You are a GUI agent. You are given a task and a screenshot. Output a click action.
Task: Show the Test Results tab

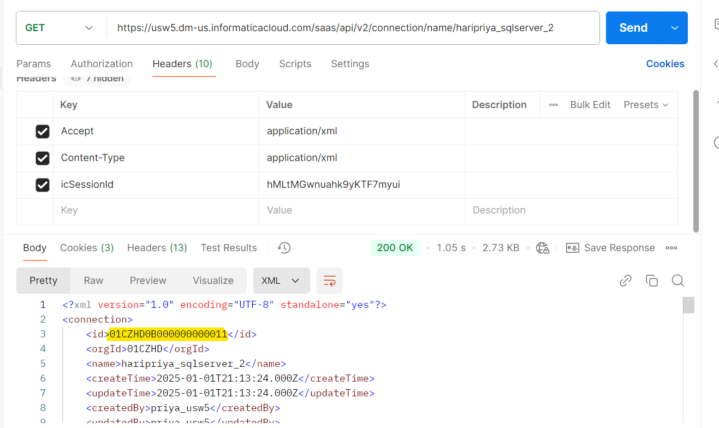coord(229,248)
